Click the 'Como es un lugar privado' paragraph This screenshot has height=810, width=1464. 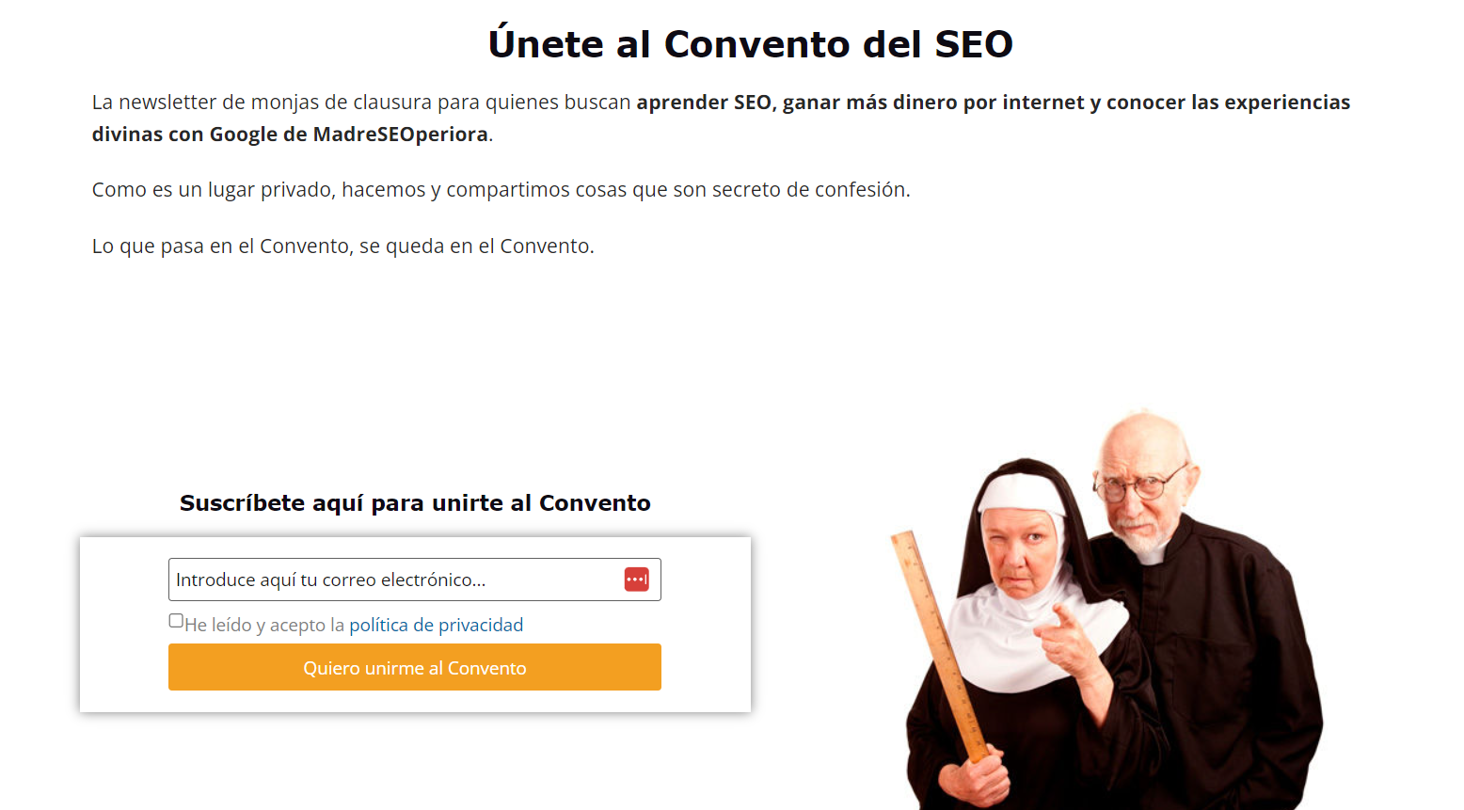coord(501,190)
